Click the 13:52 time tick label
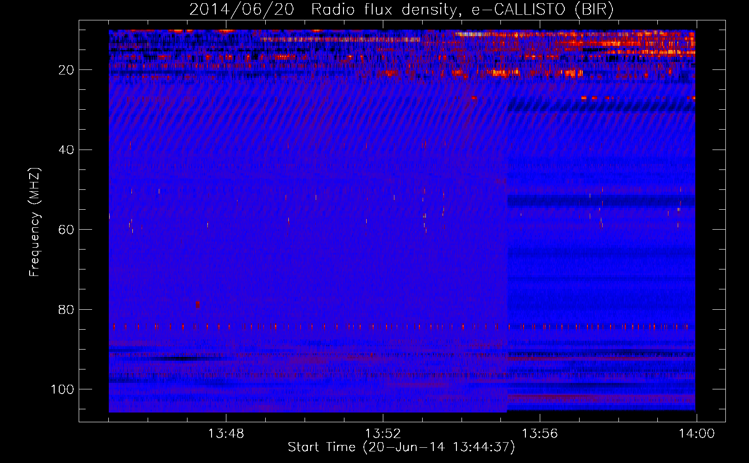749x463 pixels. coord(383,434)
